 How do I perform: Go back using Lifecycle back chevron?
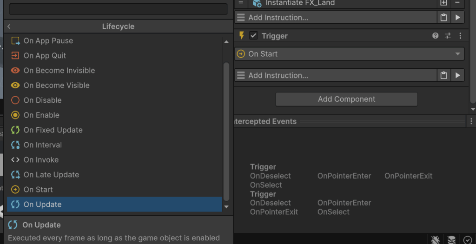click(x=9, y=26)
